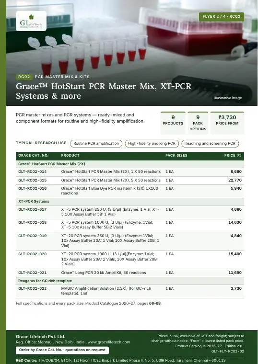
Task: Click the GLT-FLY-RC02-02 document code
Action: (228, 352)
